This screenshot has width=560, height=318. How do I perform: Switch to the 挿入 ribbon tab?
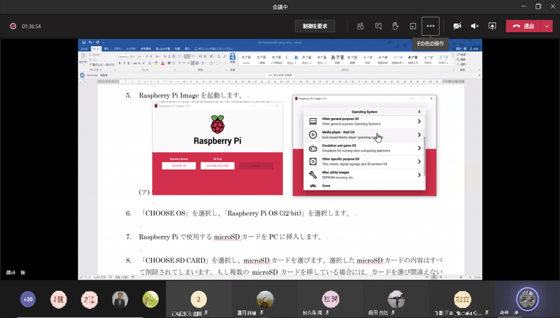click(107, 49)
